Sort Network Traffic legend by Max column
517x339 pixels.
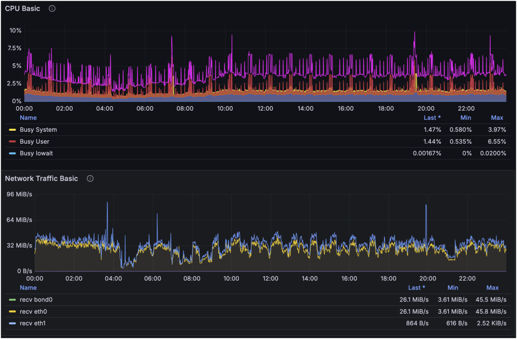tap(493, 288)
